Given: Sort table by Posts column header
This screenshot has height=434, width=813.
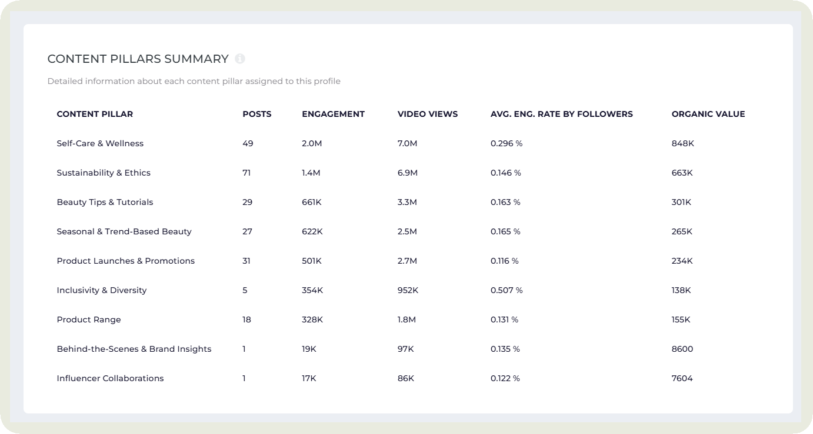Looking at the screenshot, I should (257, 114).
